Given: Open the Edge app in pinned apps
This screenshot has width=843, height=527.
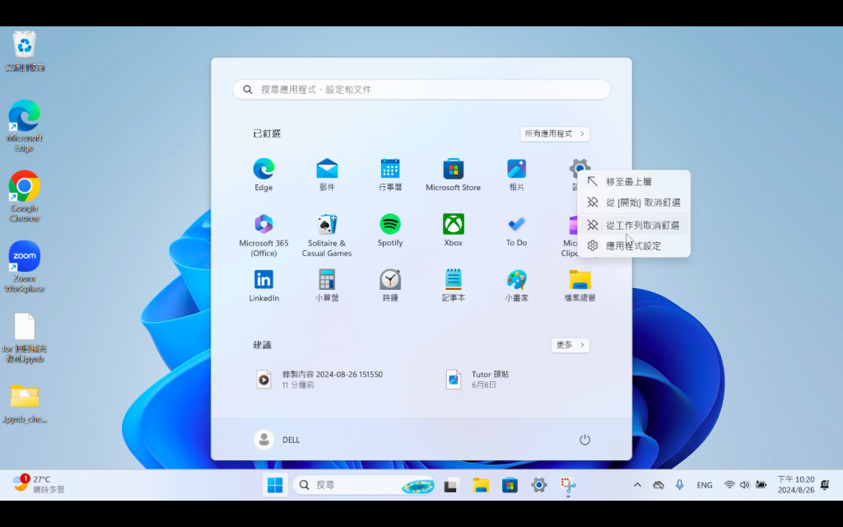Looking at the screenshot, I should point(263,175).
